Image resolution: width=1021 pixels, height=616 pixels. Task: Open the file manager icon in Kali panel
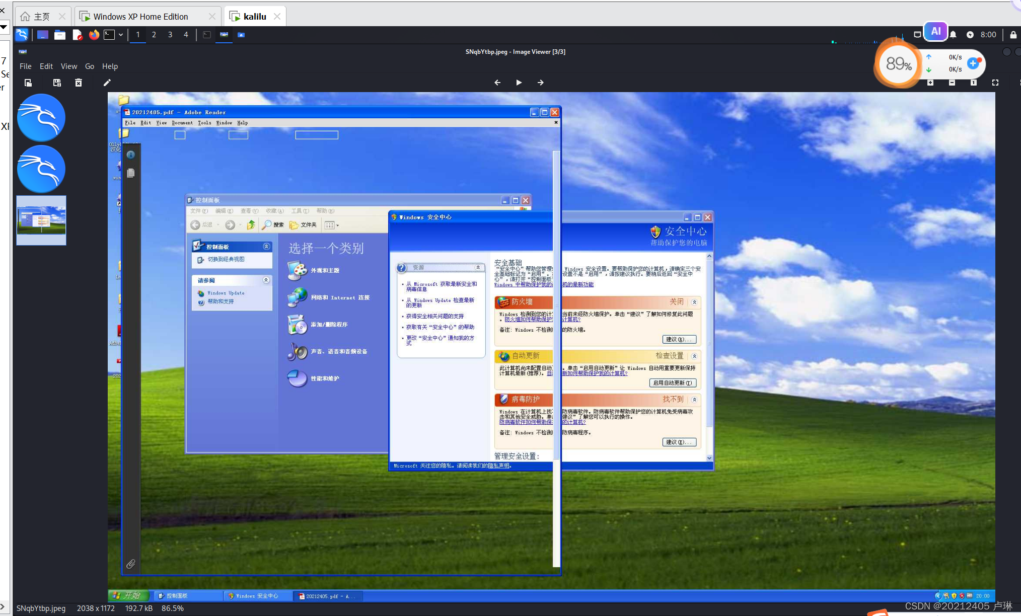(x=60, y=35)
